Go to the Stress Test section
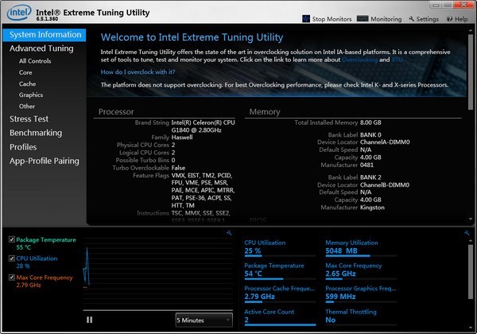The width and height of the screenshot is (477, 334). click(31, 119)
